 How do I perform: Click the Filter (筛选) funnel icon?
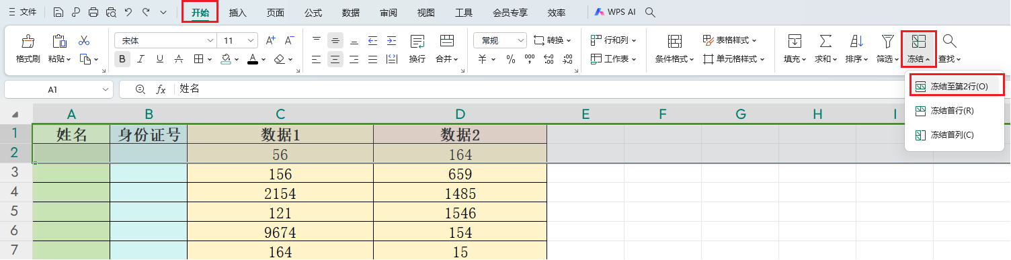pyautogui.click(x=887, y=42)
